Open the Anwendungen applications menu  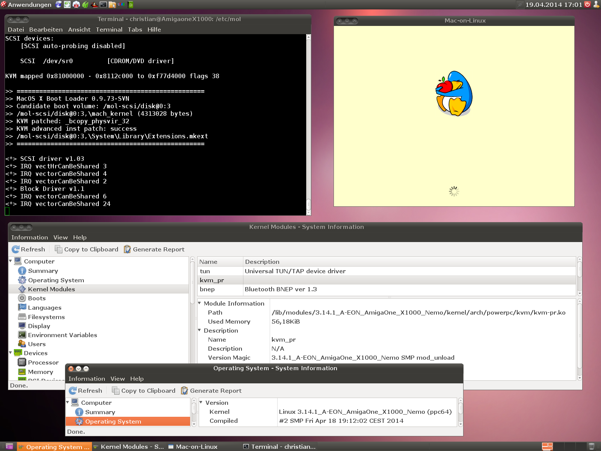point(26,5)
